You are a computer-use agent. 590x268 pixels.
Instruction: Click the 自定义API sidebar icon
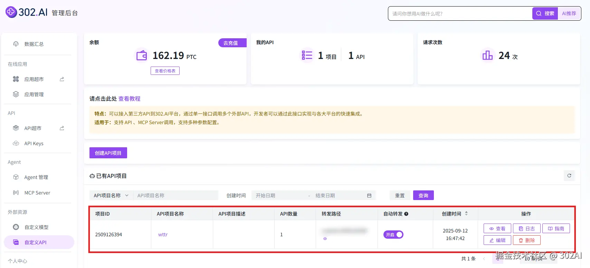click(16, 242)
